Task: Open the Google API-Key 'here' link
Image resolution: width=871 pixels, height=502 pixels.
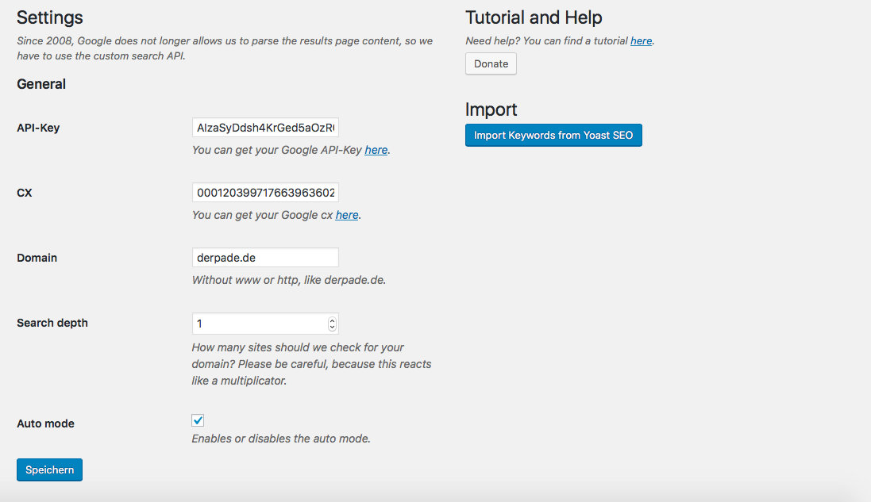Action: click(x=376, y=151)
